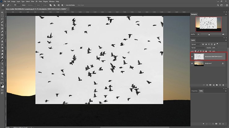This screenshot has height=128, width=229.
Task: Select the Clone Stamp tool
Action: point(2,41)
